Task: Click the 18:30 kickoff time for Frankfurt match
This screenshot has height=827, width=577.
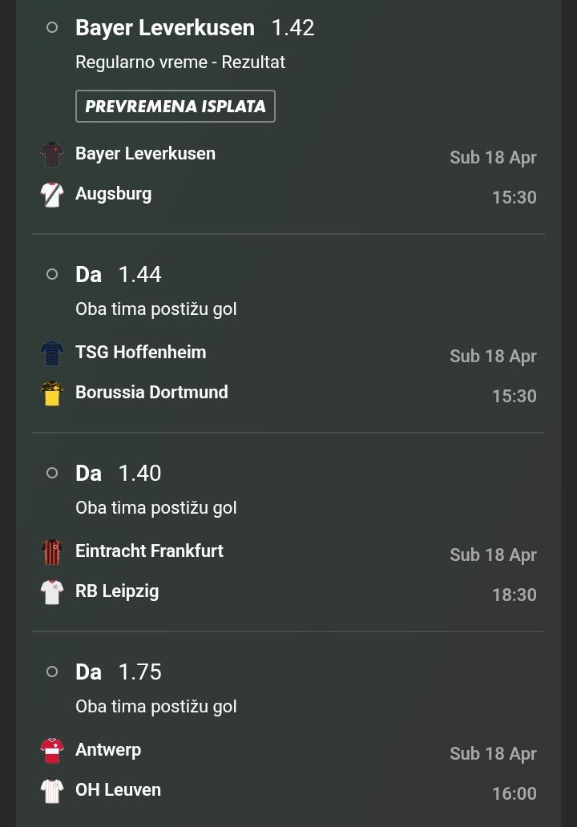Action: [x=514, y=595]
